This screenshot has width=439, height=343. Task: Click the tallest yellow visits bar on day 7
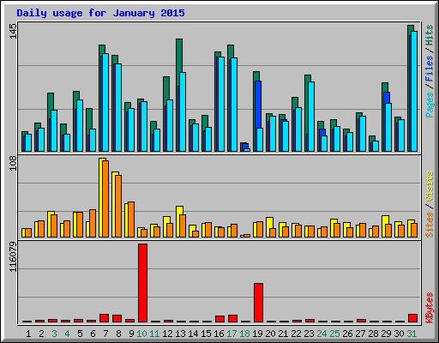101,197
